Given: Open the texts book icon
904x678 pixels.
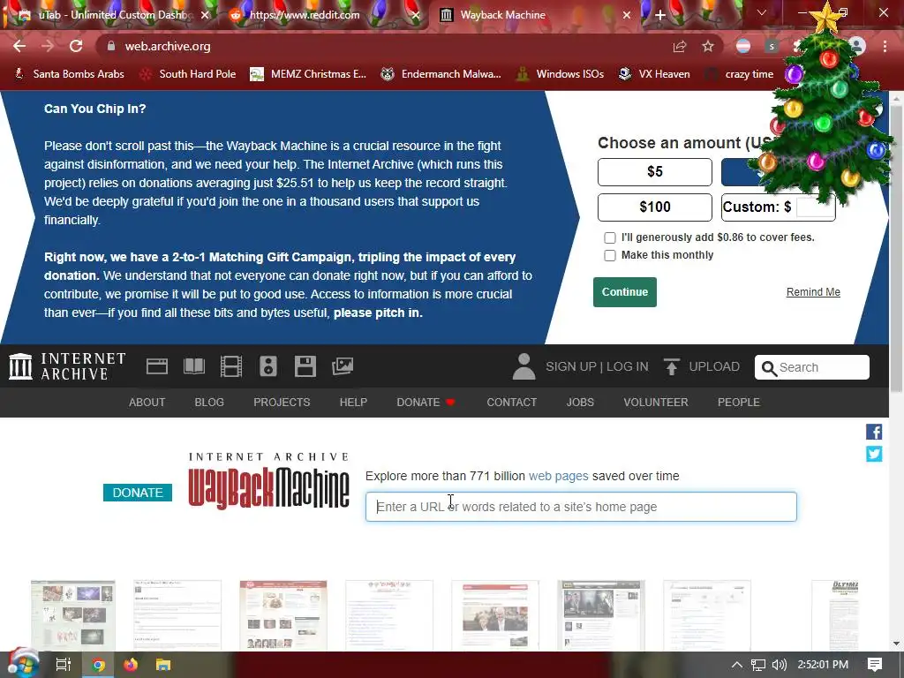Looking at the screenshot, I should click(x=193, y=366).
